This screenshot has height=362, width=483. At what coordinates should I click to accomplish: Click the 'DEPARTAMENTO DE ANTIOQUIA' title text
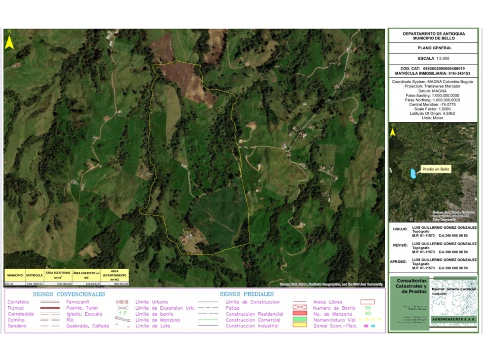click(434, 34)
